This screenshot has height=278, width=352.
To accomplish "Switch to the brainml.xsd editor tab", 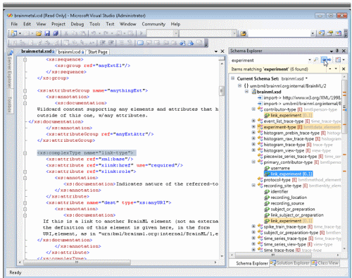I will [x=71, y=52].
